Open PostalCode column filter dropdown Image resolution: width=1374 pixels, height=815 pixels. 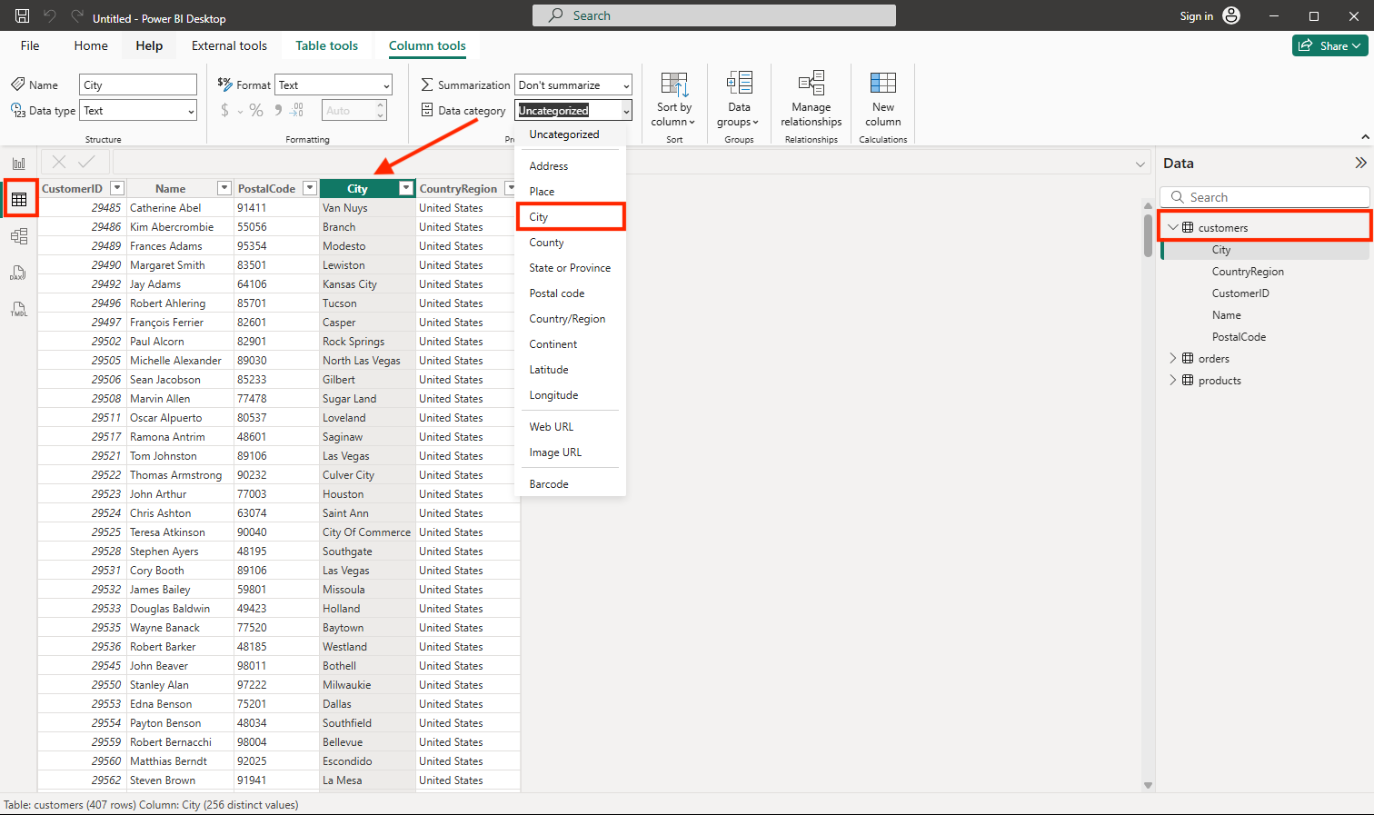(310, 188)
